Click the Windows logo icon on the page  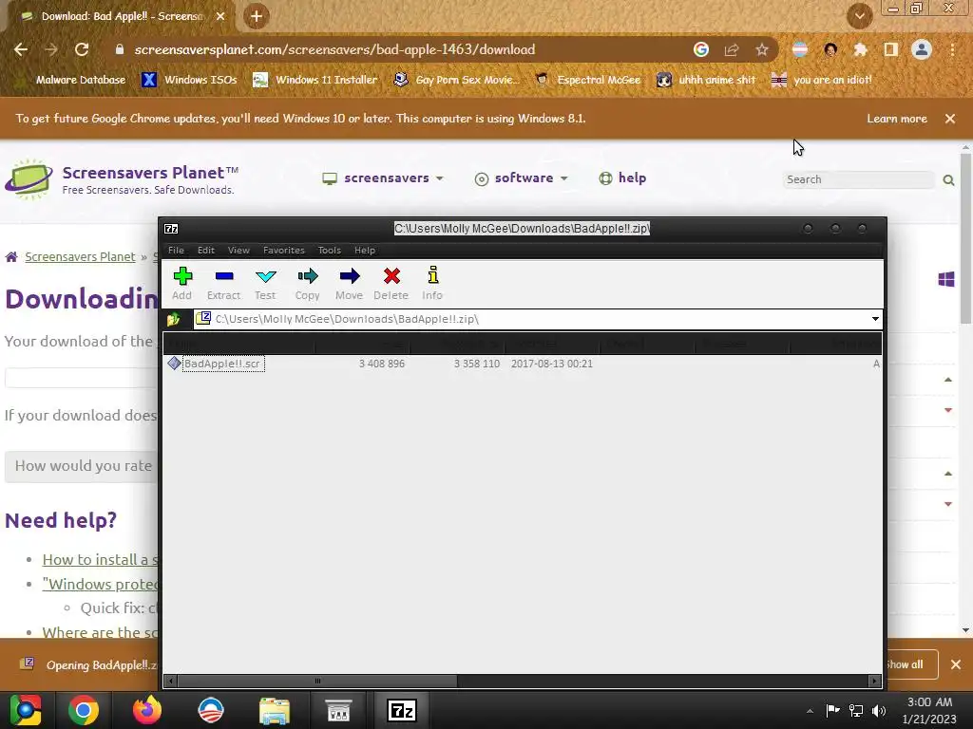pos(945,280)
